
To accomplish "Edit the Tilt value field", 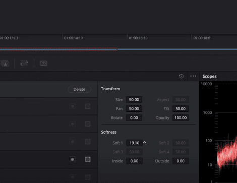I will click(181, 109).
